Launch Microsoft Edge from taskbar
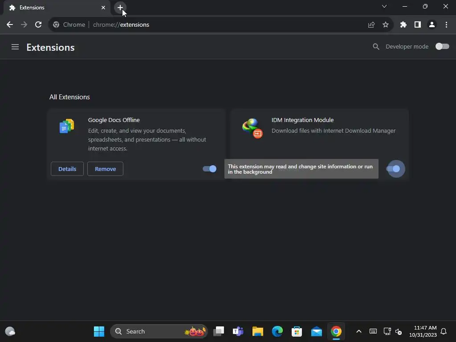This screenshot has height=342, width=456. [x=277, y=331]
